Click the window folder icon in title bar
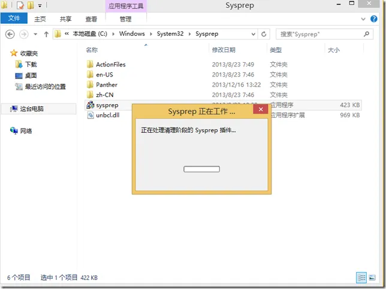The image size is (386, 289). pyautogui.click(x=4, y=4)
